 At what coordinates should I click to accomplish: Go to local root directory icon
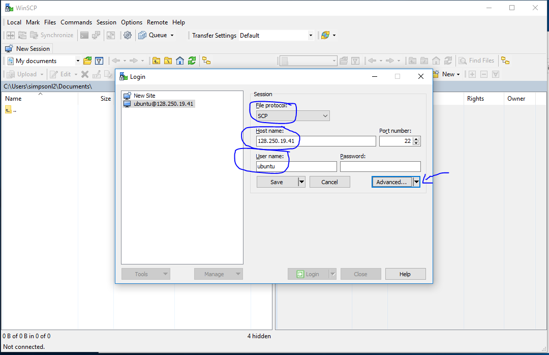click(168, 61)
